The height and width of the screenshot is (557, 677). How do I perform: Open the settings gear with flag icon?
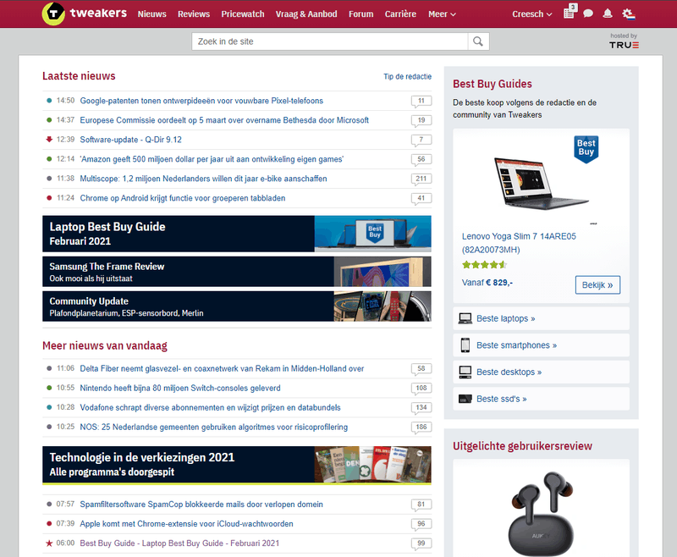click(x=629, y=14)
